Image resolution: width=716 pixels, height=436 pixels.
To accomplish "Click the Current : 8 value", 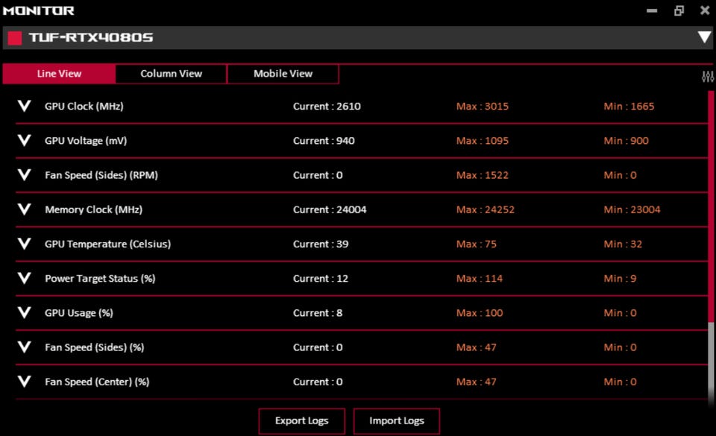I will coord(318,313).
